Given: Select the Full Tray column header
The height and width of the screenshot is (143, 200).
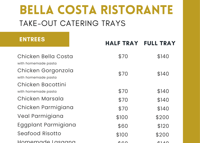Looking at the screenshot, I should tap(160, 43).
